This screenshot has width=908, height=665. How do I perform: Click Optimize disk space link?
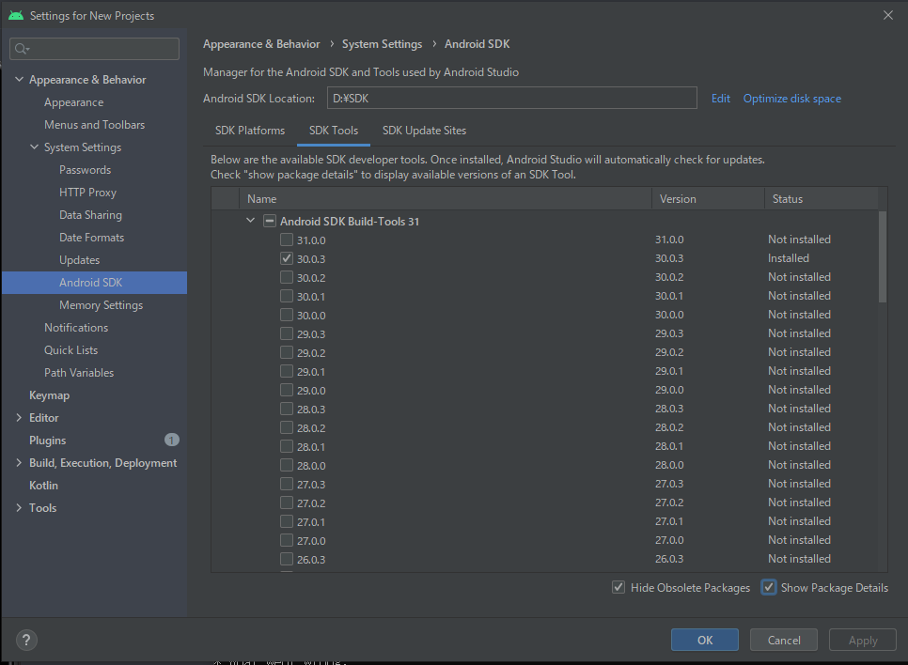(792, 99)
